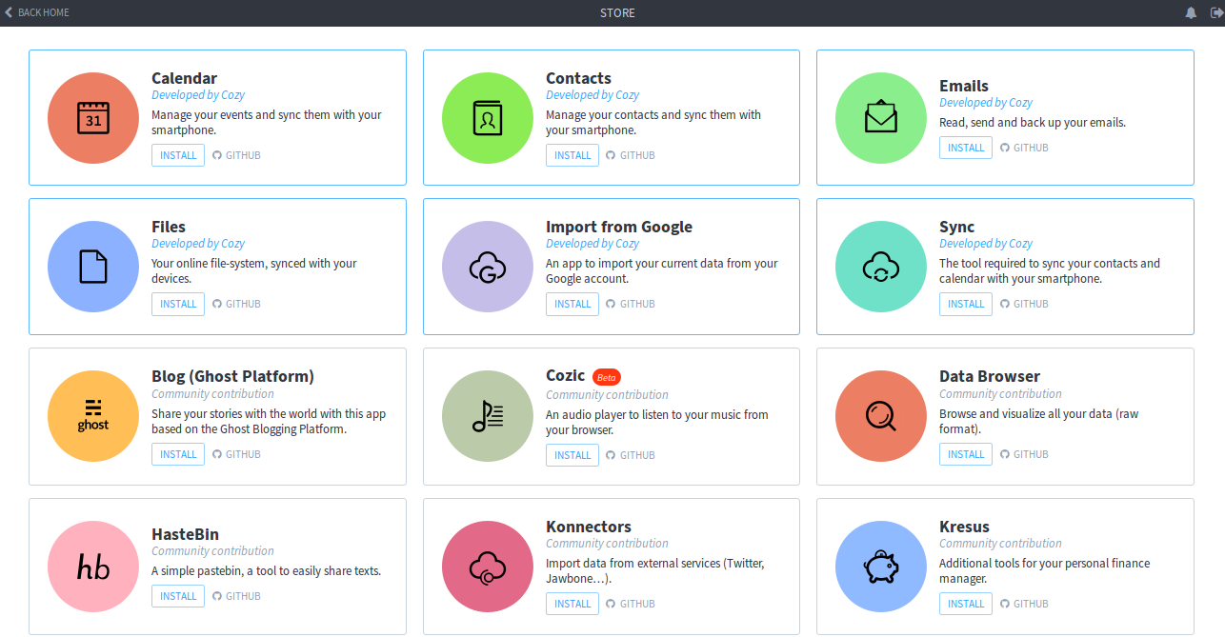
Task: Click the Contacts app icon
Action: (x=488, y=118)
